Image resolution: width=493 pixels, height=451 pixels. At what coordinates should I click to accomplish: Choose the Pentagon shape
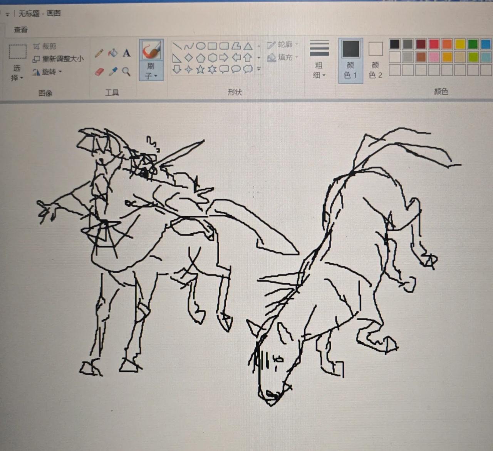[x=201, y=58]
